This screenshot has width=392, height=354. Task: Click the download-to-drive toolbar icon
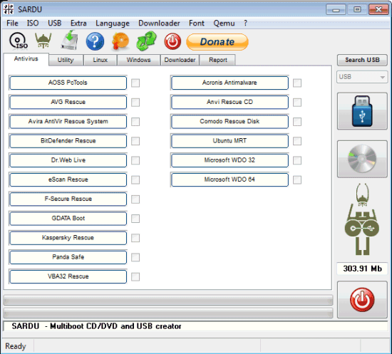(70, 41)
